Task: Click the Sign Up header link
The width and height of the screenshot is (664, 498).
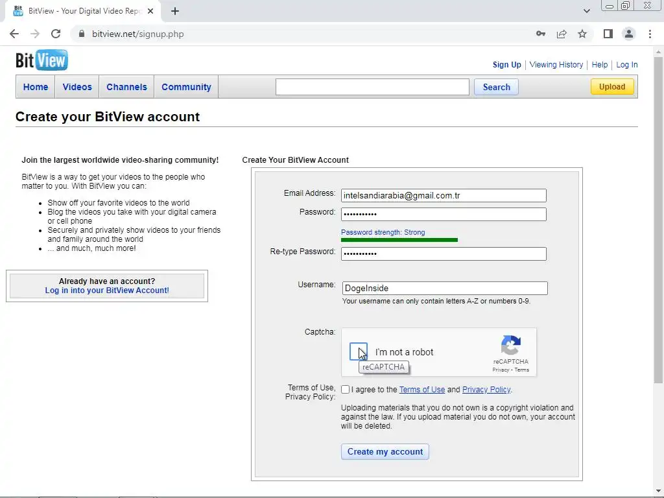Action: [506, 65]
